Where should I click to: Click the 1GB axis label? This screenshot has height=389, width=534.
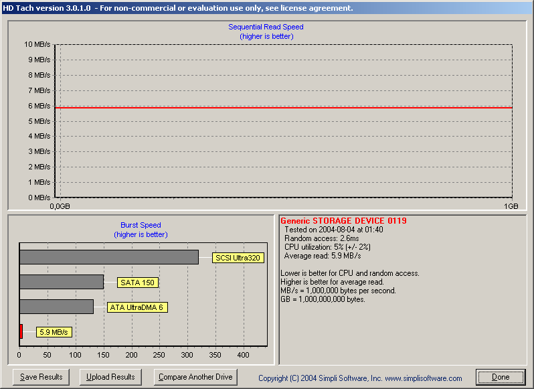511,206
